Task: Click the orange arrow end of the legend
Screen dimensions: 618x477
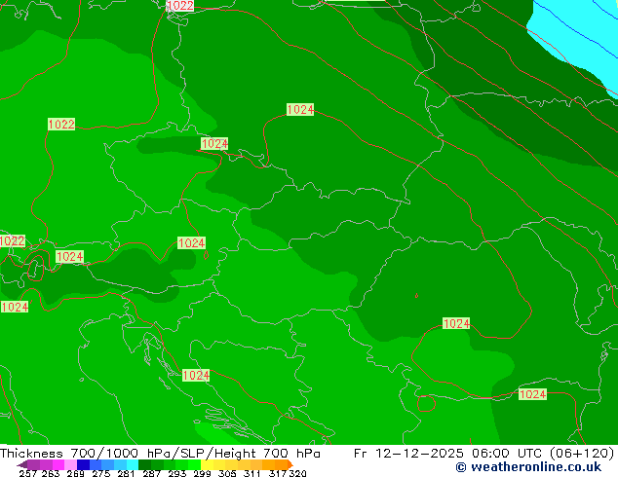Action: pos(290,464)
